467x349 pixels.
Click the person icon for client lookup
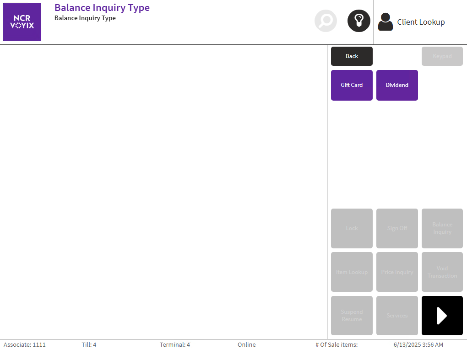click(386, 22)
